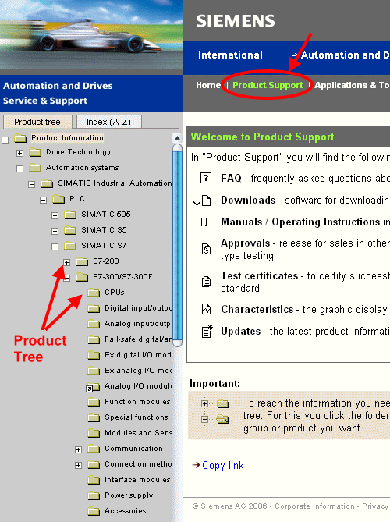Screen dimensions: 390x522
Task: Open the Characteristics bold link text
Action: click(257, 309)
